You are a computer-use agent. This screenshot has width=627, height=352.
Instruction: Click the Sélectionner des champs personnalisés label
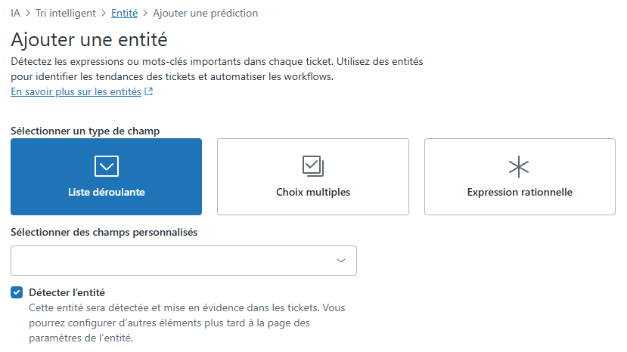pos(104,232)
